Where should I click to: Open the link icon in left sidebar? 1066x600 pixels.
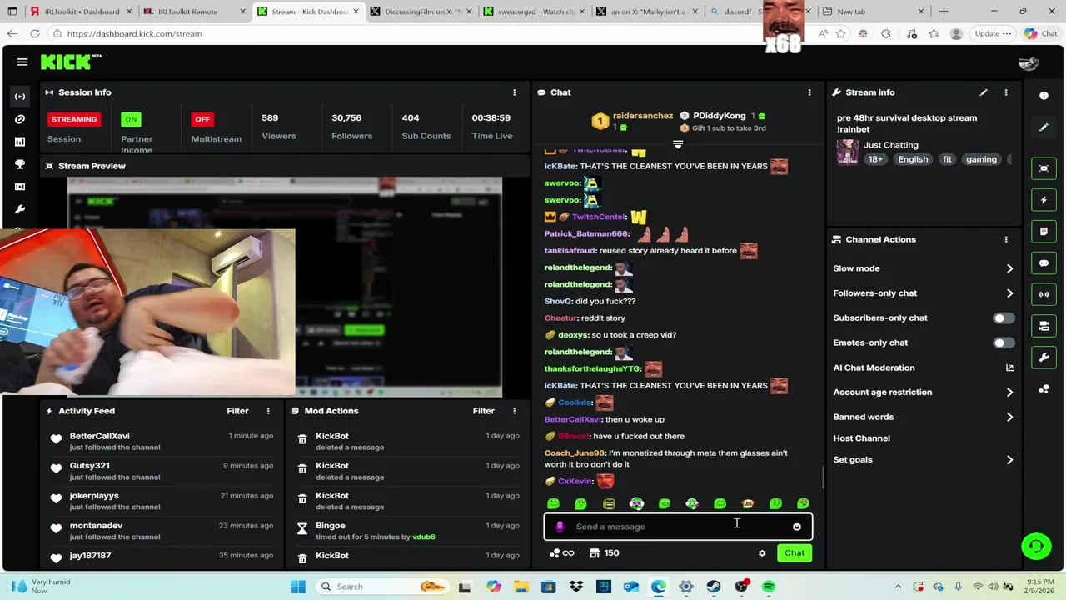20,119
